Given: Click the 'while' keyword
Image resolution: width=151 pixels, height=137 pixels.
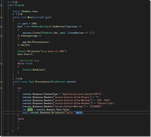Looking at the screenshot, I should click(x=21, y=63).
